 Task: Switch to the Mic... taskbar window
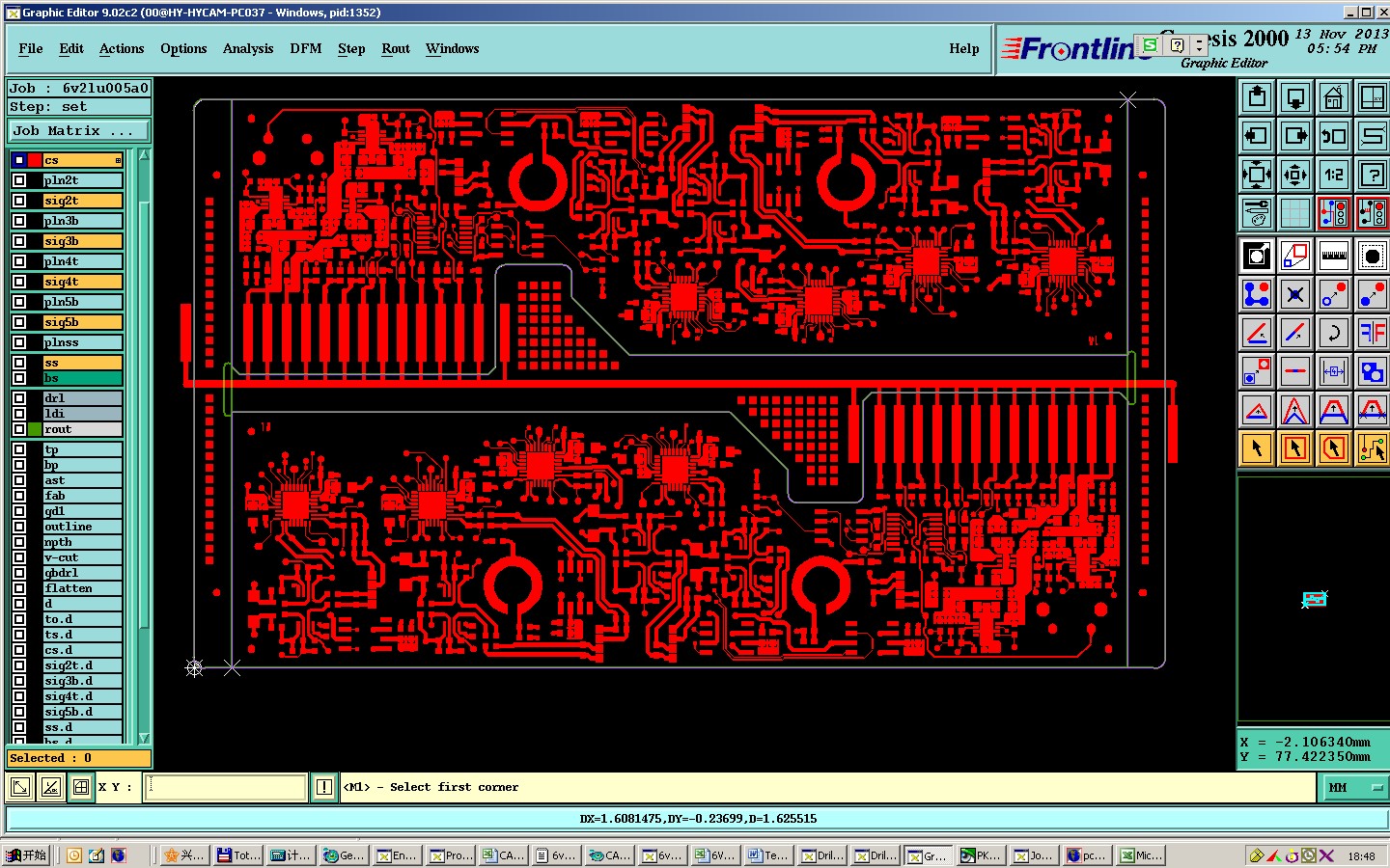click(1141, 855)
